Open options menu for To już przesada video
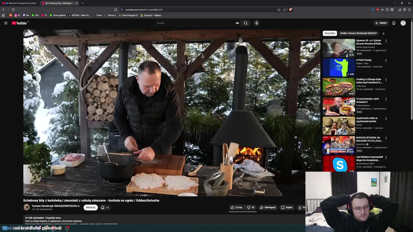This screenshot has height=232, width=413. (x=386, y=99)
